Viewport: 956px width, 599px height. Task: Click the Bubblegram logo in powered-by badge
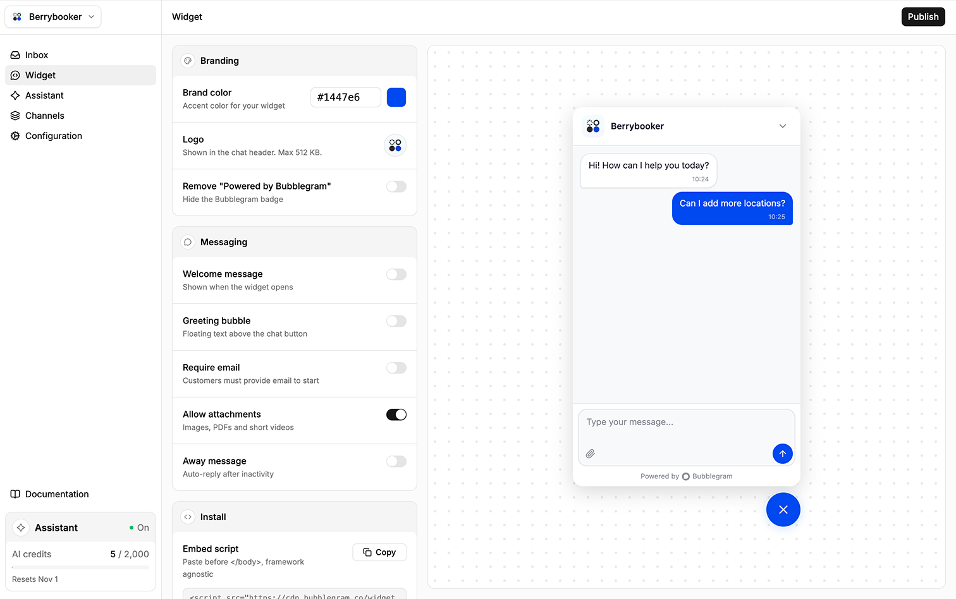tap(686, 476)
